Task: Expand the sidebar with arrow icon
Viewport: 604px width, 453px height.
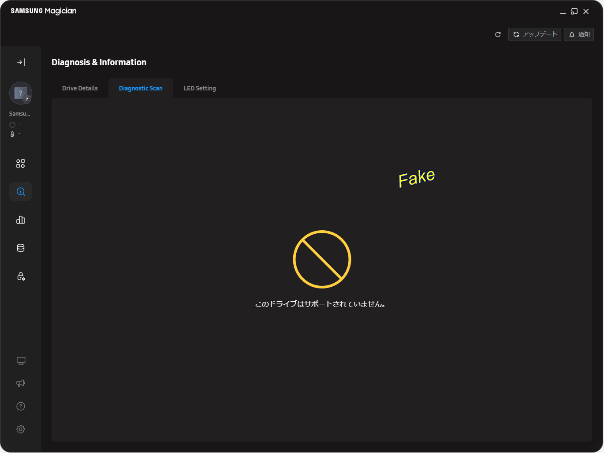Action: click(x=21, y=62)
